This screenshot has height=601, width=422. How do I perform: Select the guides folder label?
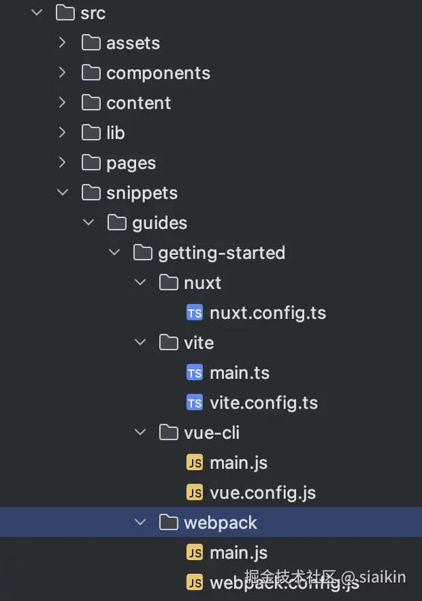point(159,224)
